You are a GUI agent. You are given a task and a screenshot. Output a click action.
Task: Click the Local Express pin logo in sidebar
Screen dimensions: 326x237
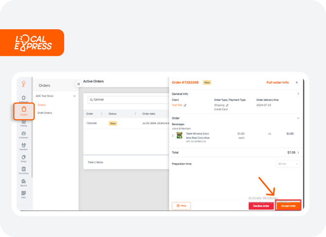24,84
